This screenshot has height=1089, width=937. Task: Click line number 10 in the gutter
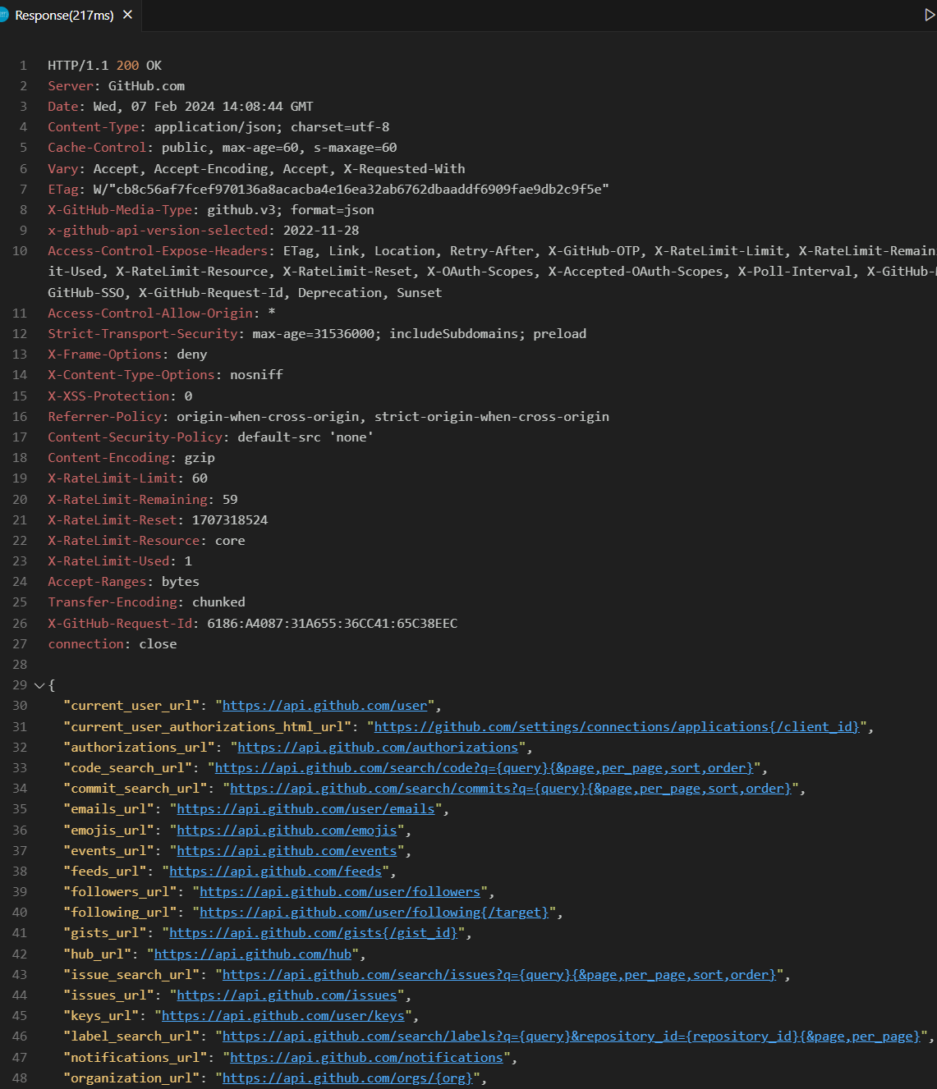[20, 251]
